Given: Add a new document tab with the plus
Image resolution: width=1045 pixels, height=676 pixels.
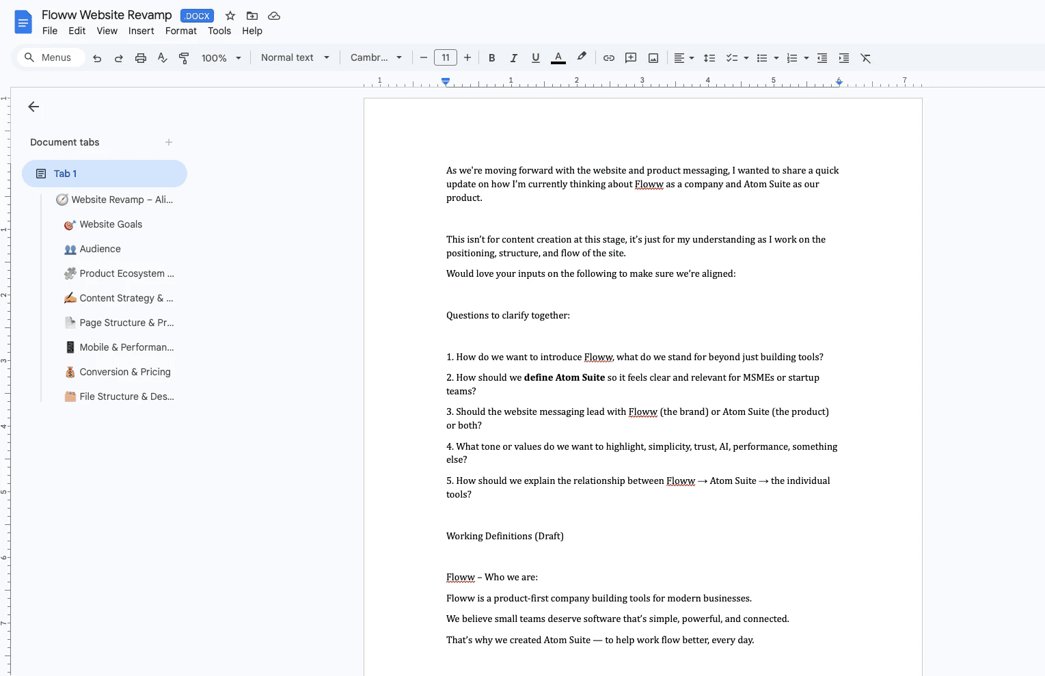Looking at the screenshot, I should [x=169, y=142].
